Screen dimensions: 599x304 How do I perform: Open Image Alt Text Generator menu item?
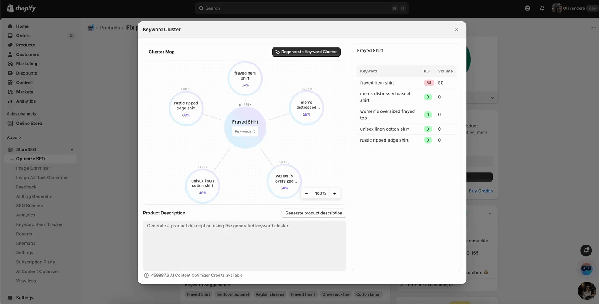[42, 178]
